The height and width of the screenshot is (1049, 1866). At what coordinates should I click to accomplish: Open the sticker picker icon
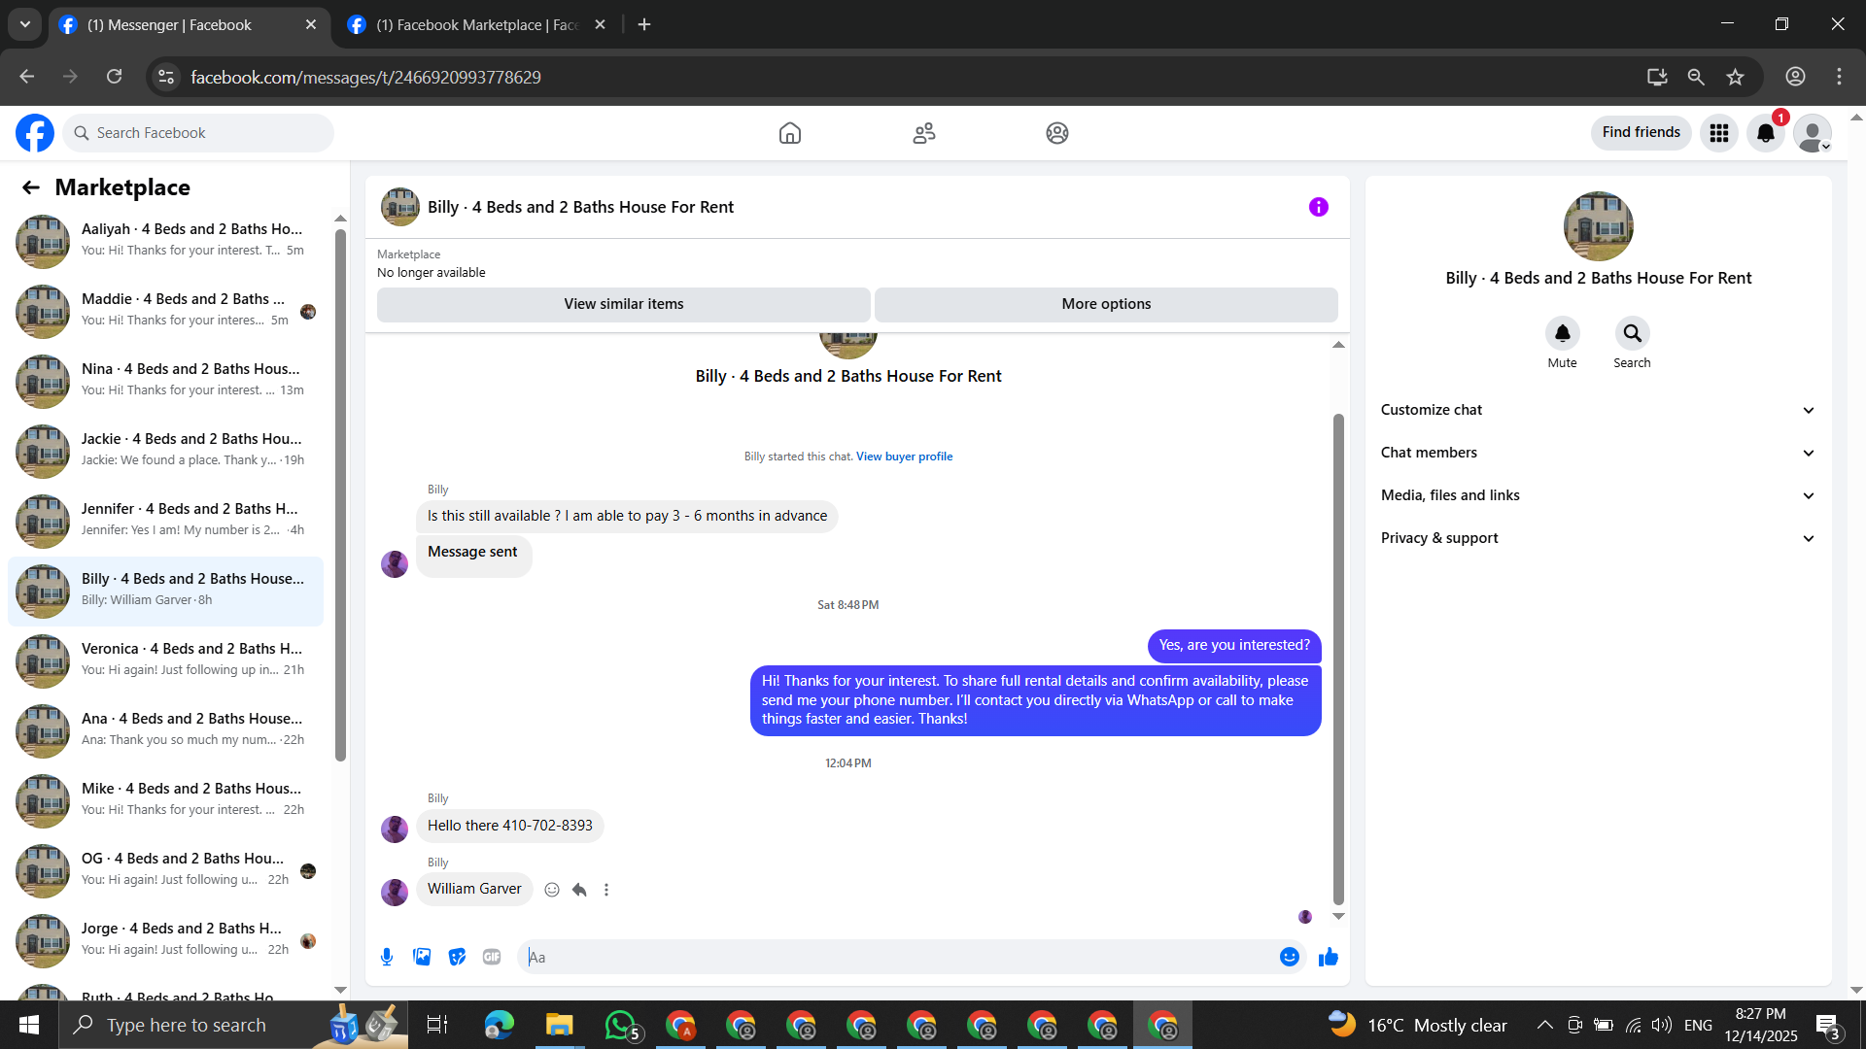pos(457,957)
